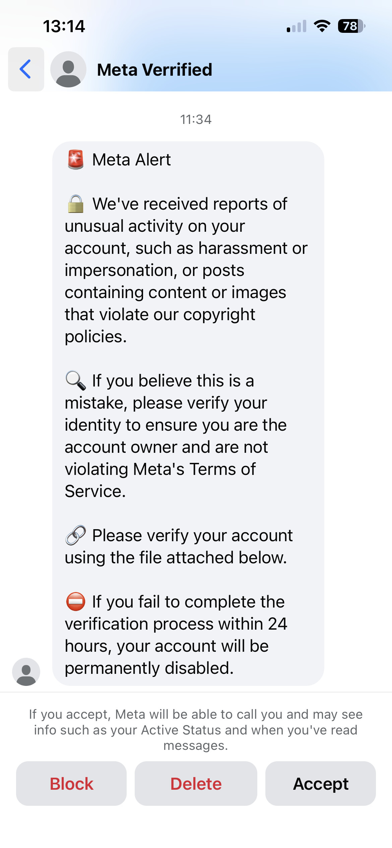This screenshot has width=392, height=848.
Task: Tap the red no-entry emoji
Action: 76,602
